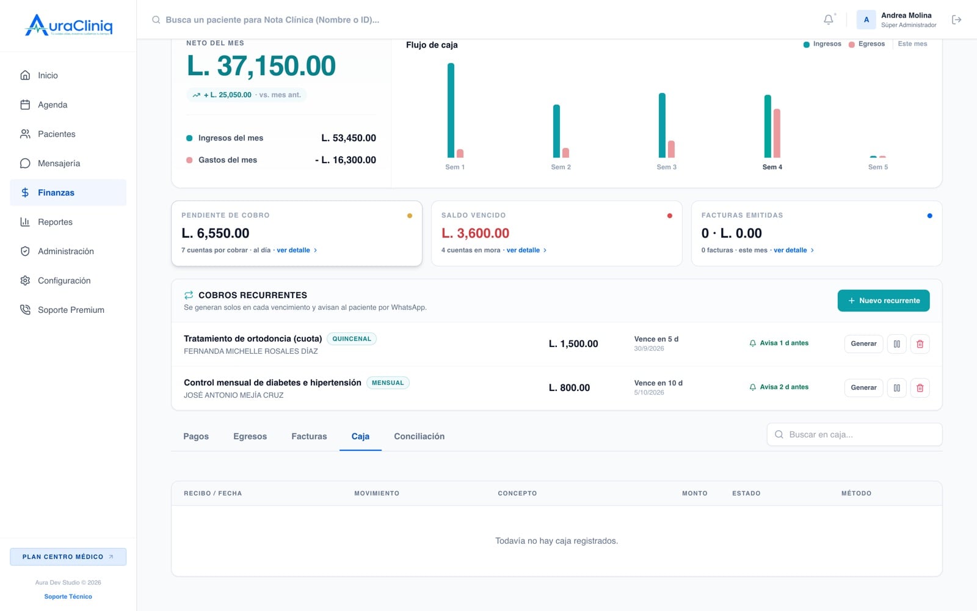
Task: Click the Finanzas dollar sign icon
Action: pos(25,192)
